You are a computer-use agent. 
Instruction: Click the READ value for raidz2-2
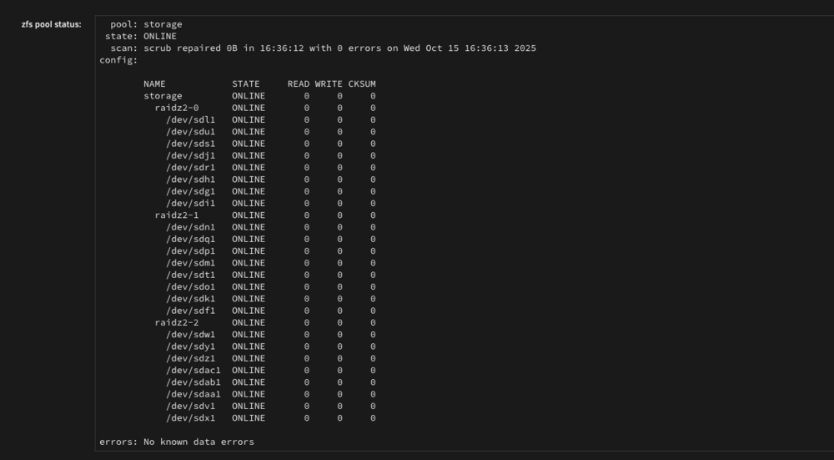coord(306,322)
